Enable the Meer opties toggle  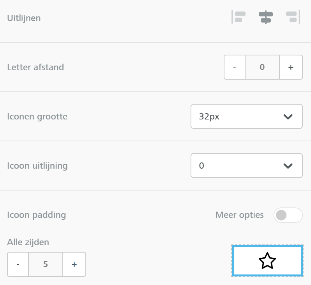tap(288, 215)
